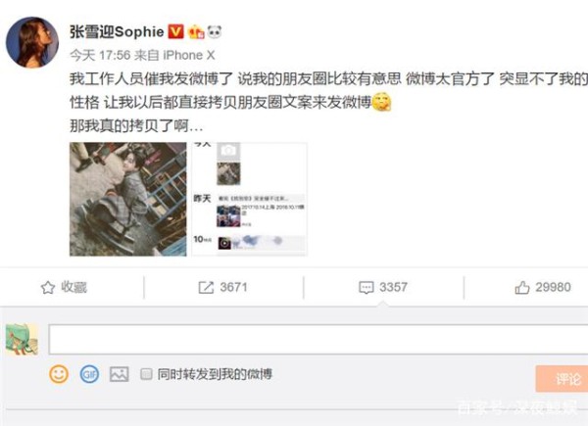Viewport: 588px width, 426px height.
Task: Open the iPhone X source link
Action: tap(189, 56)
